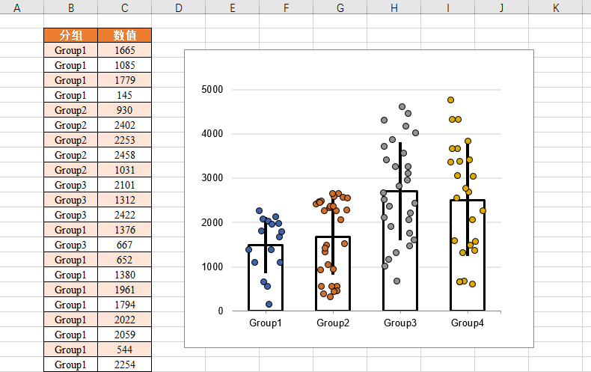Click the 0 y-axis label
The width and height of the screenshot is (591, 372).
click(221, 311)
